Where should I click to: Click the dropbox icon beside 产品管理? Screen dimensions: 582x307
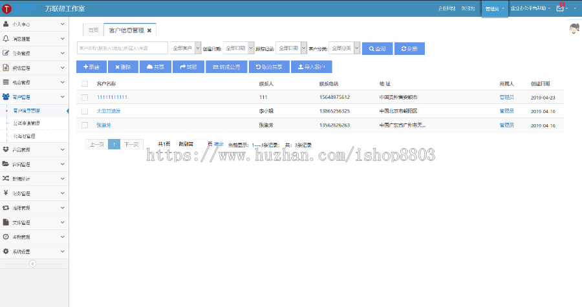[x=6, y=149]
